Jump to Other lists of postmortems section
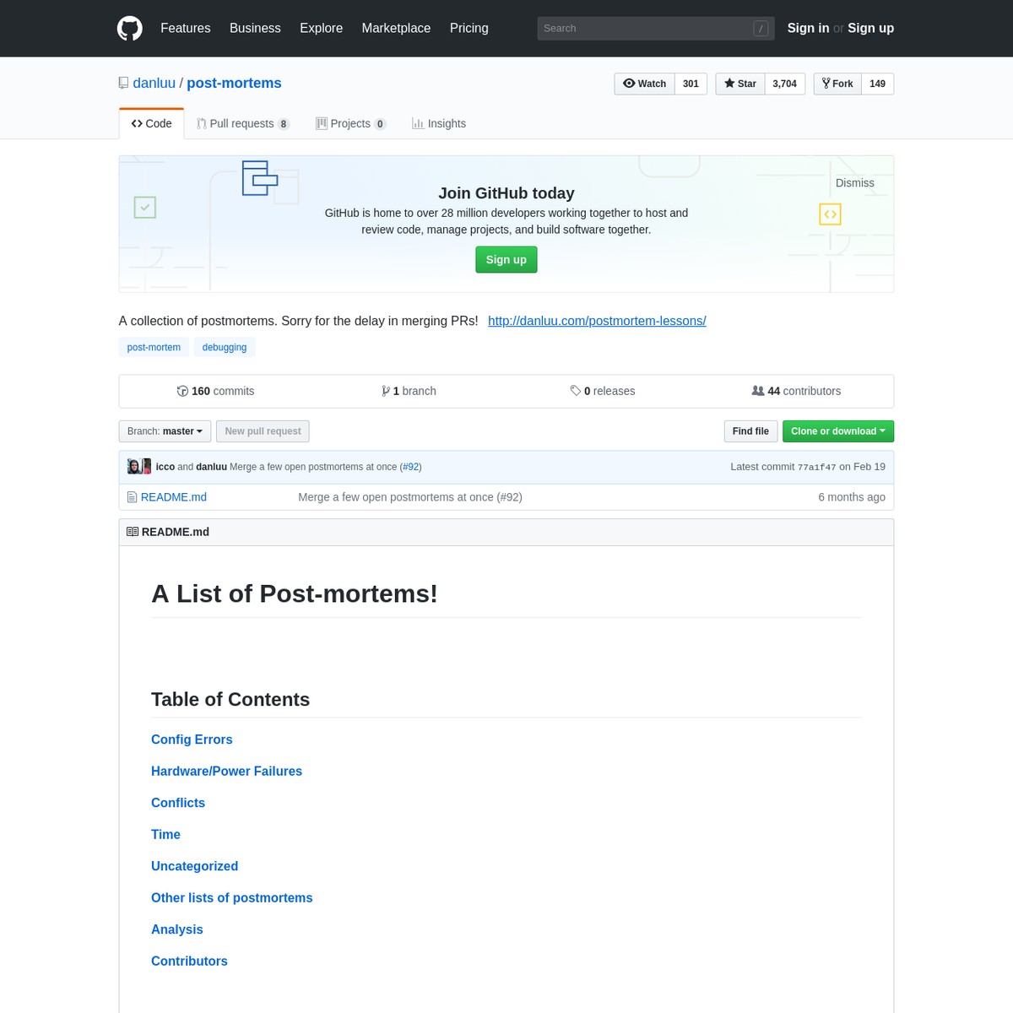This screenshot has height=1013, width=1013. (232, 897)
